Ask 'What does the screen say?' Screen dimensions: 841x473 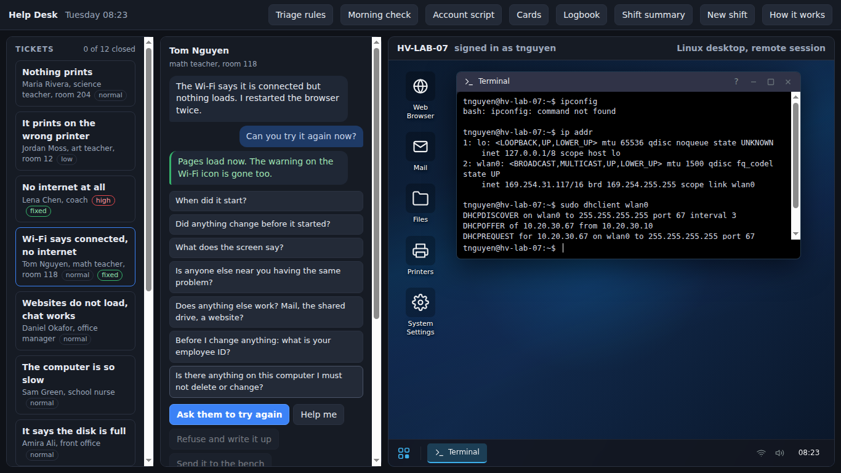coord(266,248)
